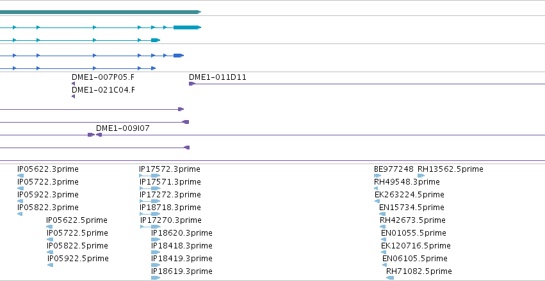
Task: Select the IP18718.3prime EST label
Action: coord(170,208)
